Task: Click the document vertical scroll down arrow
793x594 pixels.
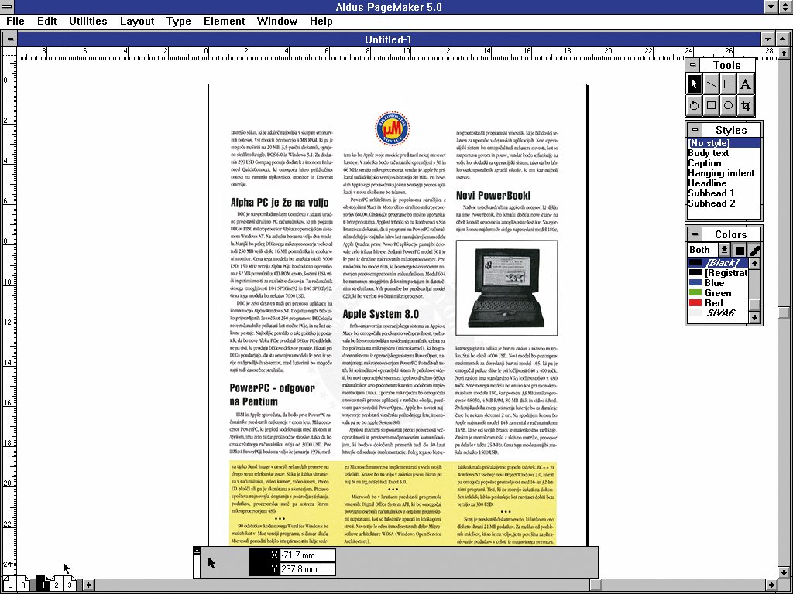Action: [784, 573]
